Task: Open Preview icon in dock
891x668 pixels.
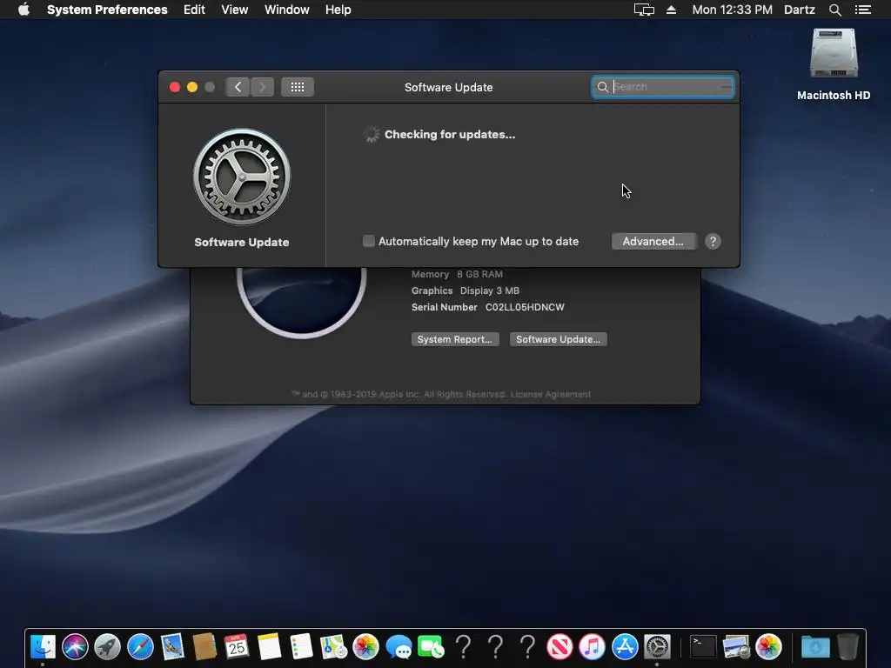Action: click(x=736, y=647)
